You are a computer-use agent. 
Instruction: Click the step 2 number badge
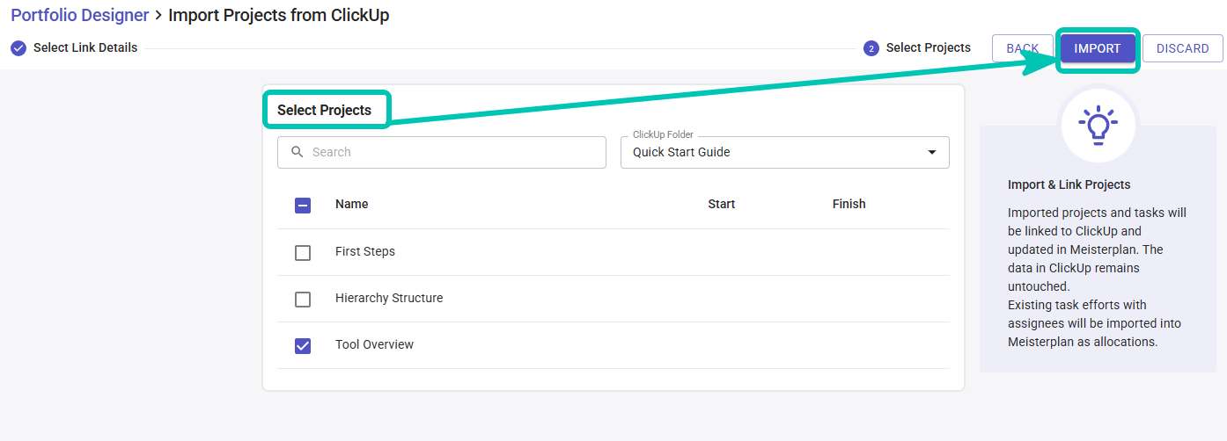(x=871, y=48)
